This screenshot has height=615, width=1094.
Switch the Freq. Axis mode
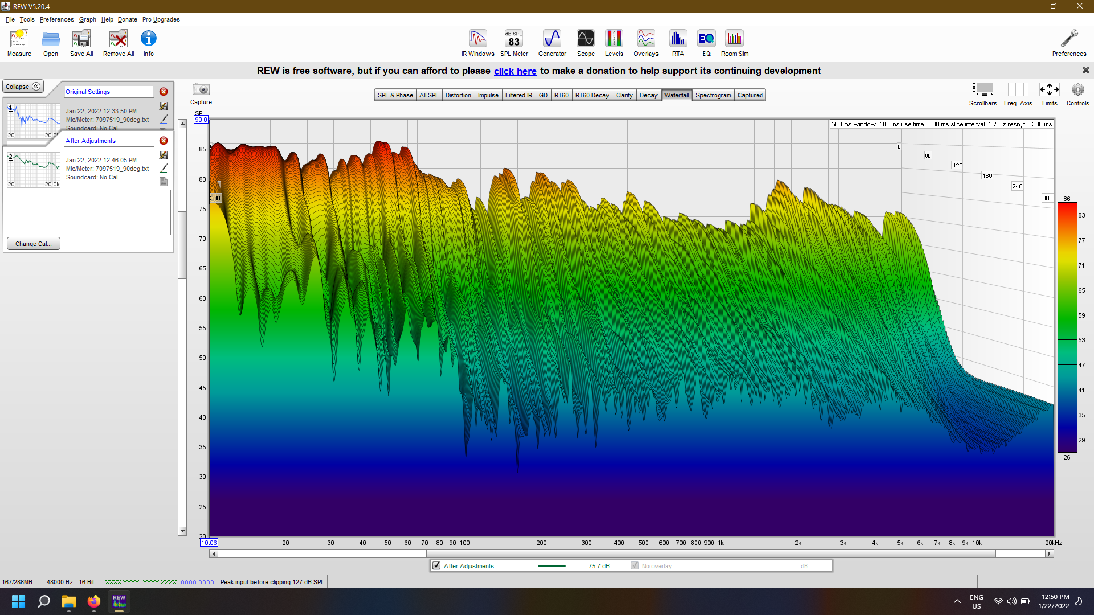coord(1018,95)
